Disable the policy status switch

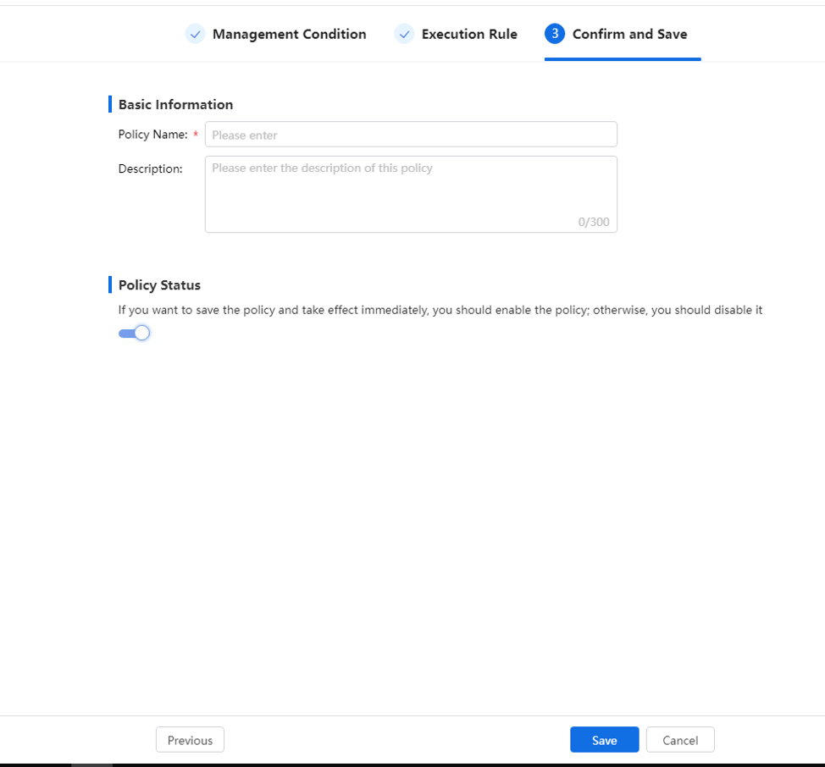coord(134,334)
